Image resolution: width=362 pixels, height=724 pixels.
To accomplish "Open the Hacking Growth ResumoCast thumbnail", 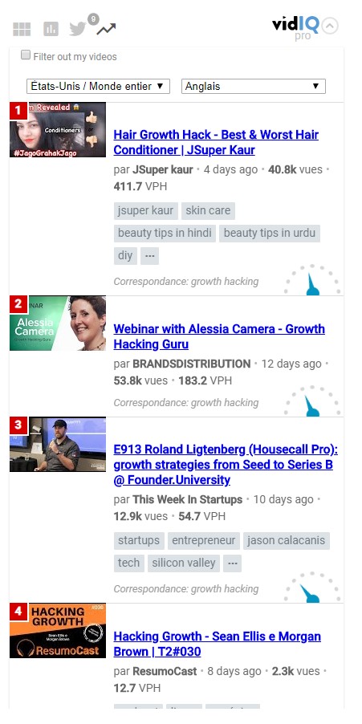I will 58,630.
